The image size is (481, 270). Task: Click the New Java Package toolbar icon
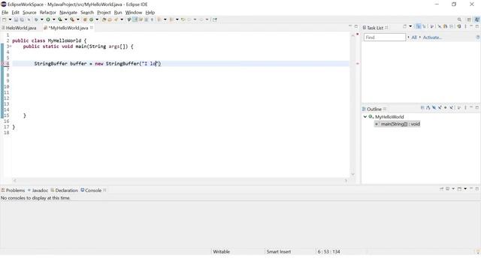tap(85, 19)
